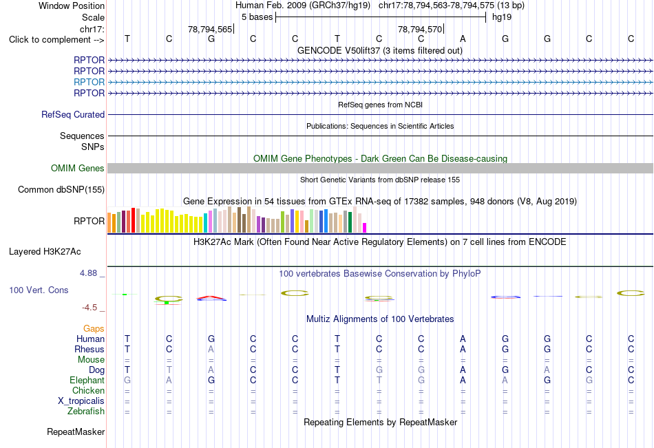Click 'OMIM Gene Phenotypes' green track title
The width and height of the screenshot is (654, 448).
coord(381,158)
